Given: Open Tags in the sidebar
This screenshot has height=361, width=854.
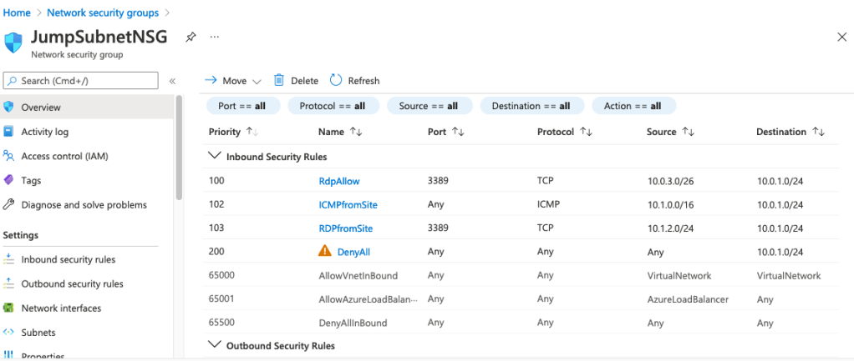Looking at the screenshot, I should (x=31, y=180).
